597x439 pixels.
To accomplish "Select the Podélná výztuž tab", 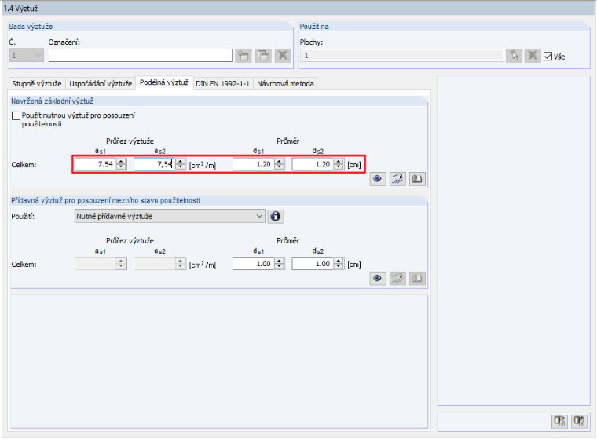I will (164, 82).
